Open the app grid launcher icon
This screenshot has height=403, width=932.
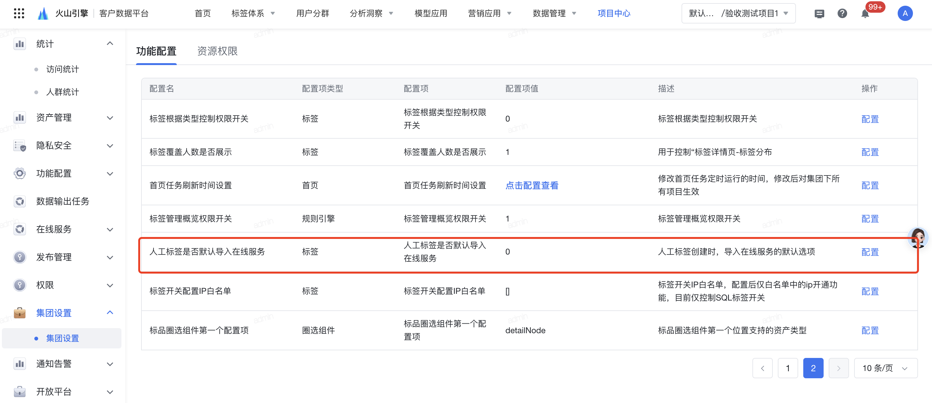pyautogui.click(x=19, y=13)
